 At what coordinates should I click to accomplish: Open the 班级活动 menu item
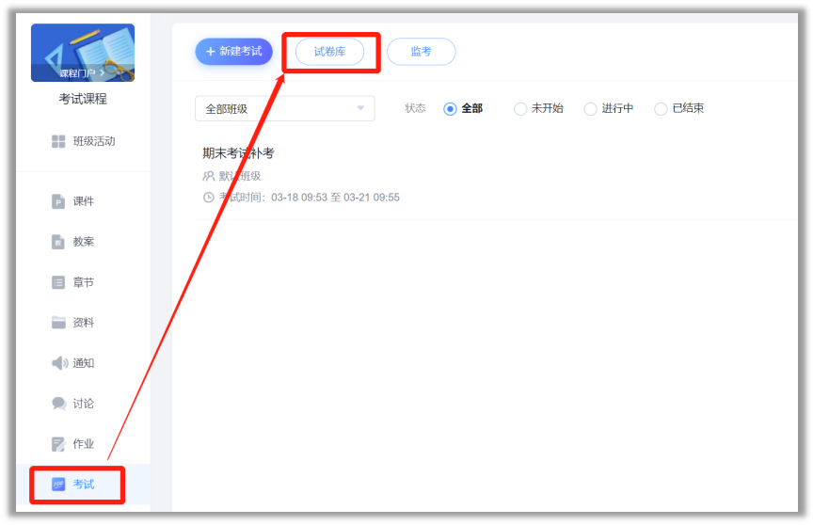coord(84,141)
